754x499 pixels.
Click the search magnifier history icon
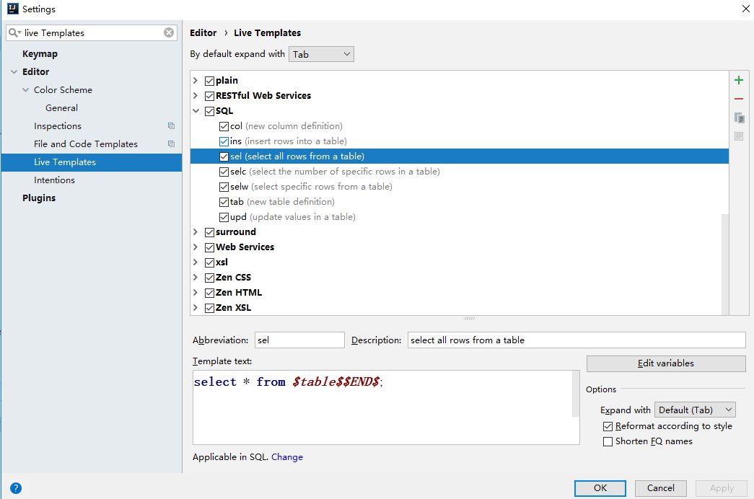click(x=14, y=32)
